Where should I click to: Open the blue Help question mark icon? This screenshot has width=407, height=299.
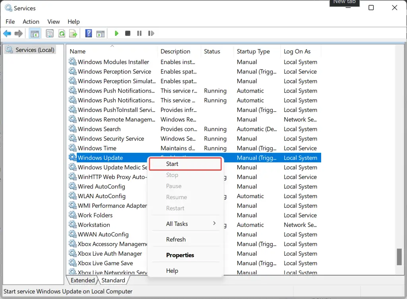[89, 33]
